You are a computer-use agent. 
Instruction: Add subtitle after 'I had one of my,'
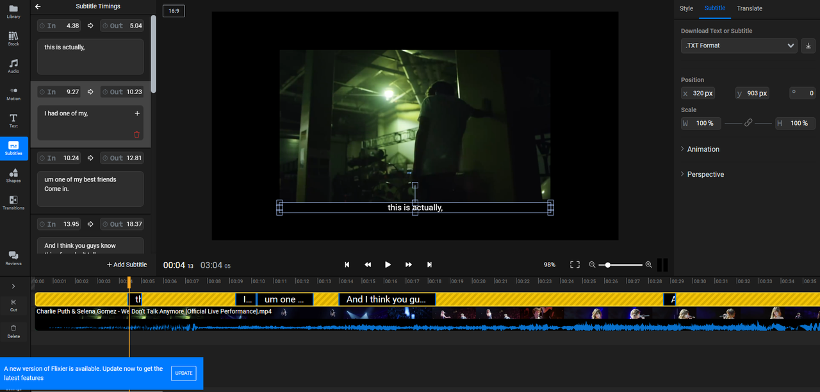pos(136,113)
